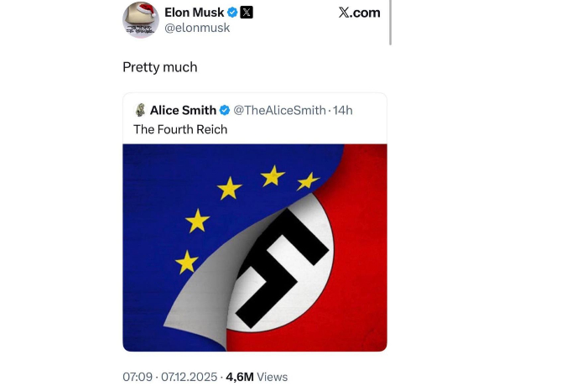Click the X.com logo at top right
587x386 pixels.
(x=359, y=13)
